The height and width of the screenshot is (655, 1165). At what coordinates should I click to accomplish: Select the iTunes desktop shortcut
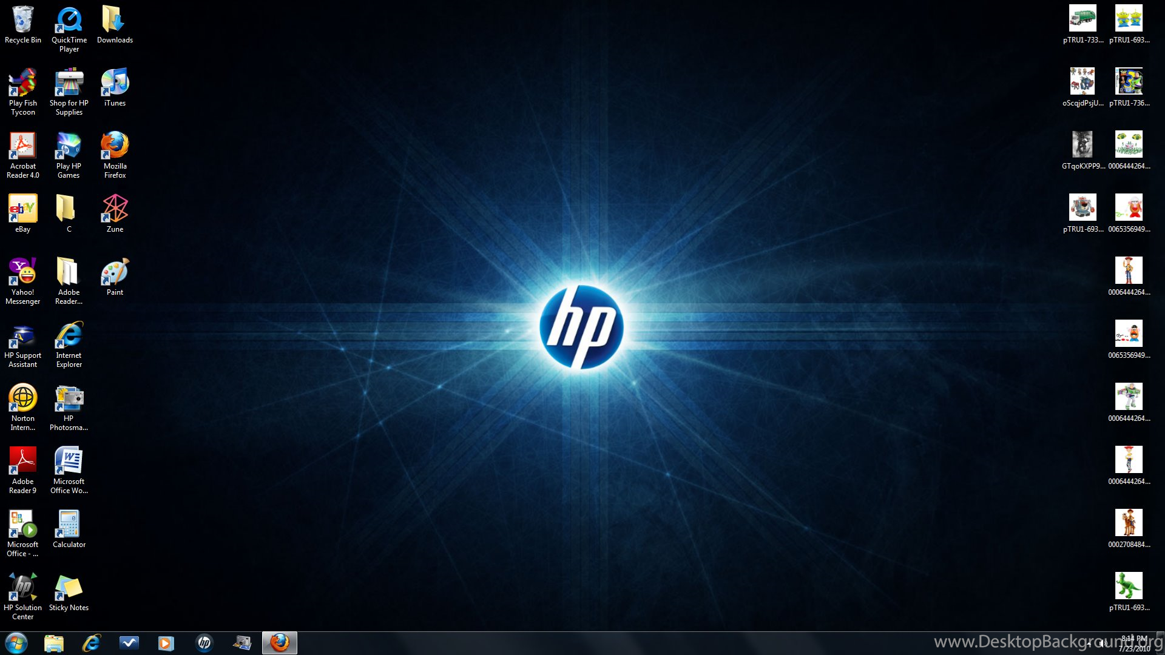[115, 87]
